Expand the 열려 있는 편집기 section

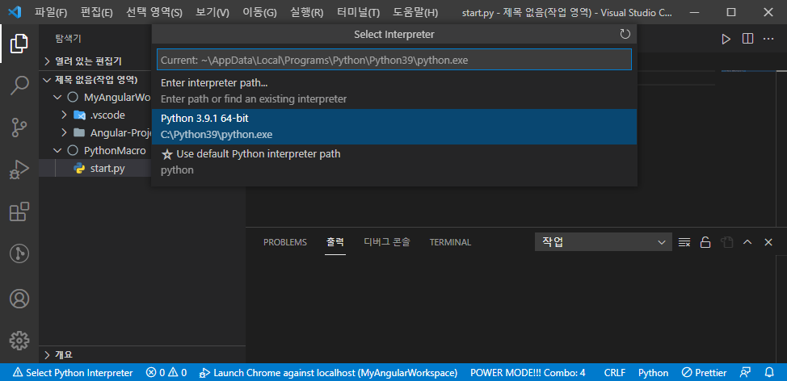pyautogui.click(x=142, y=61)
